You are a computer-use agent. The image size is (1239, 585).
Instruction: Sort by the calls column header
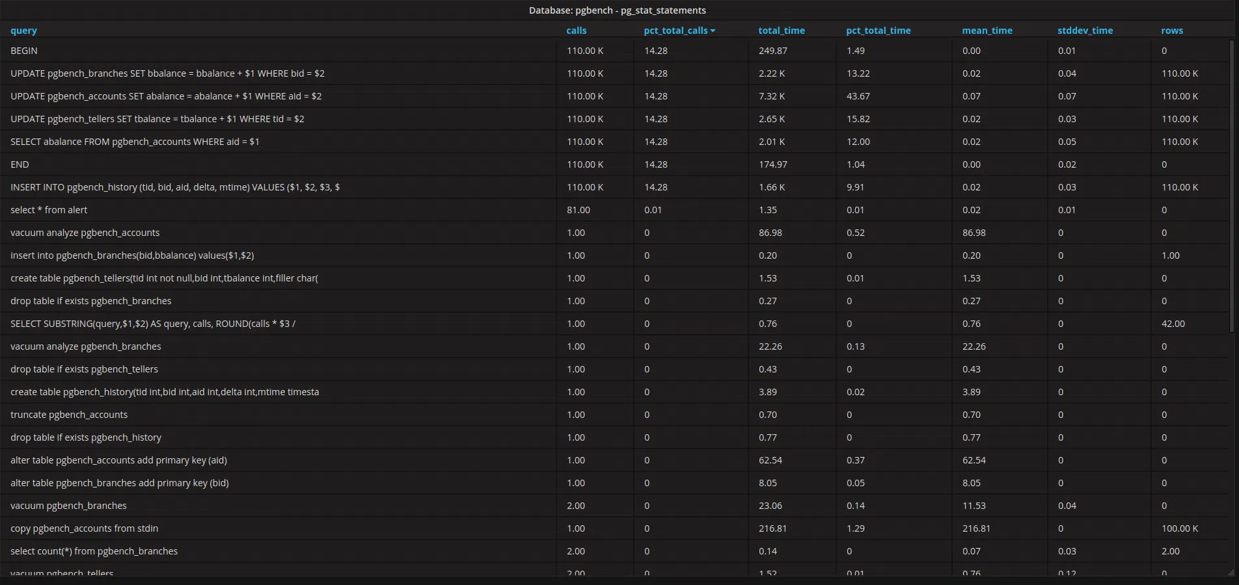[576, 31]
